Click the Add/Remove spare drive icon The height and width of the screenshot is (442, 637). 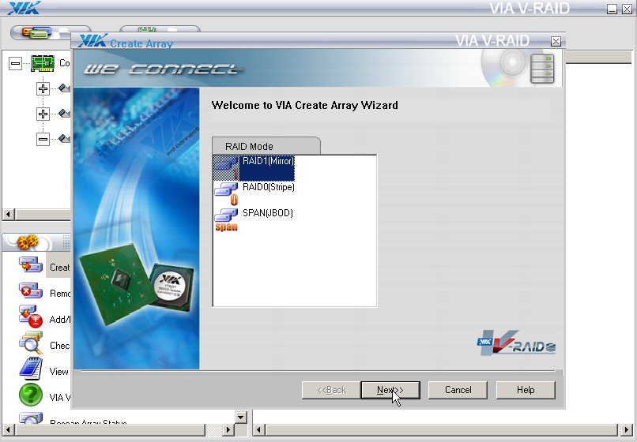31,317
